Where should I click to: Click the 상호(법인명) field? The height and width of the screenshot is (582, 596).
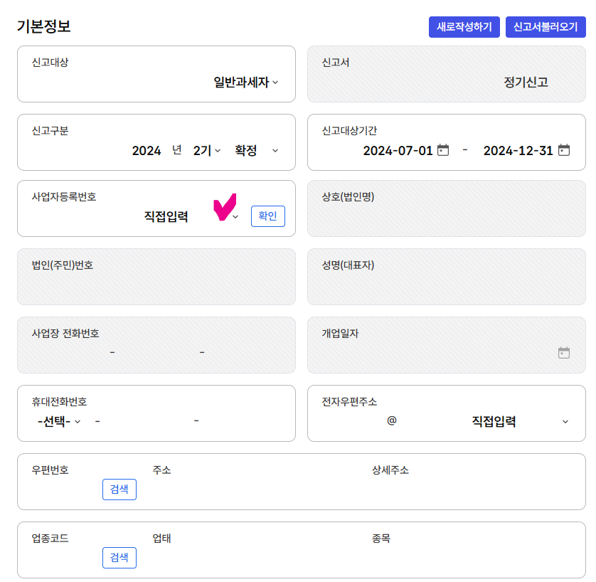click(x=446, y=208)
